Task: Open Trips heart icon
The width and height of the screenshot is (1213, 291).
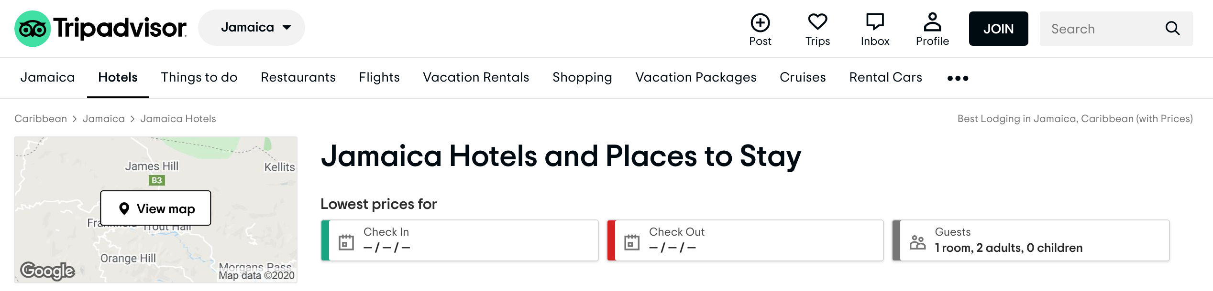Action: pyautogui.click(x=817, y=22)
